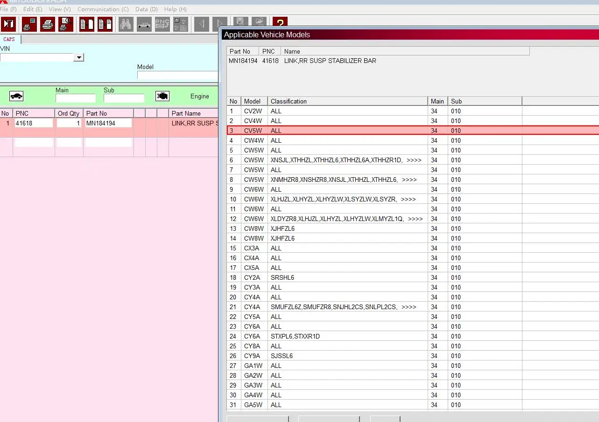Select the highlighted CV5W model row
Image resolution: width=599 pixels, height=422 pixels.
413,131
